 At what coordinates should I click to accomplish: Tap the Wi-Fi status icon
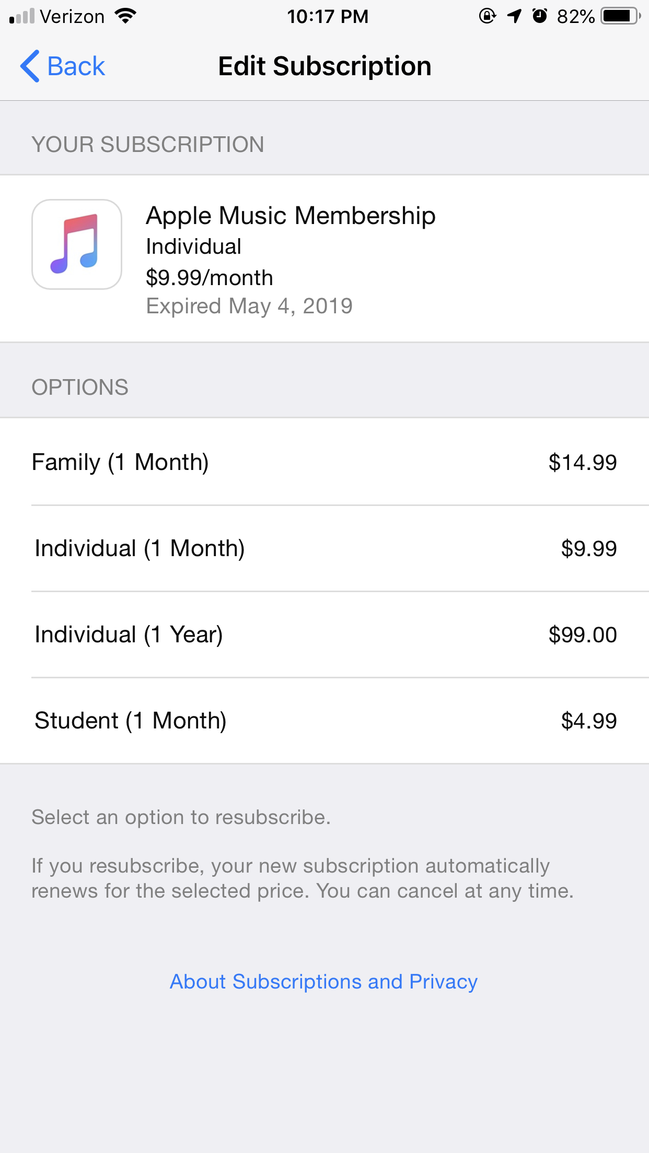click(125, 16)
